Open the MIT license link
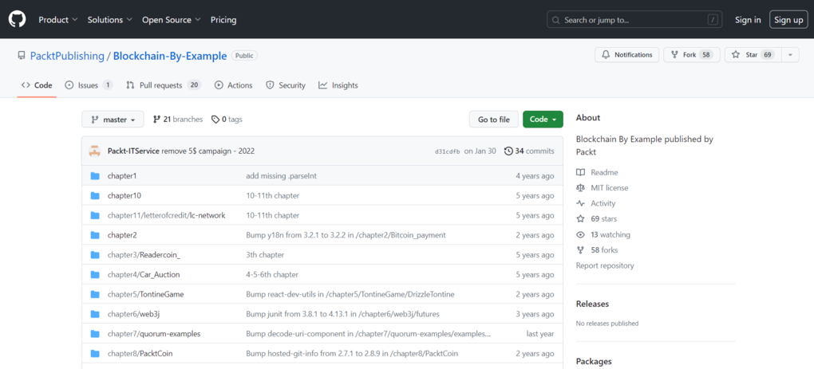Image resolution: width=814 pixels, height=369 pixels. [609, 188]
